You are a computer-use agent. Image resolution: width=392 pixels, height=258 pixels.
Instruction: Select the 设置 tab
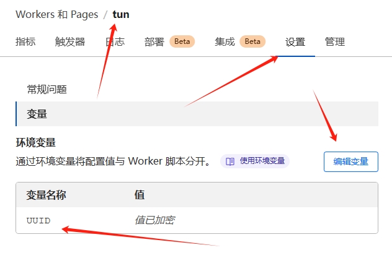click(295, 42)
